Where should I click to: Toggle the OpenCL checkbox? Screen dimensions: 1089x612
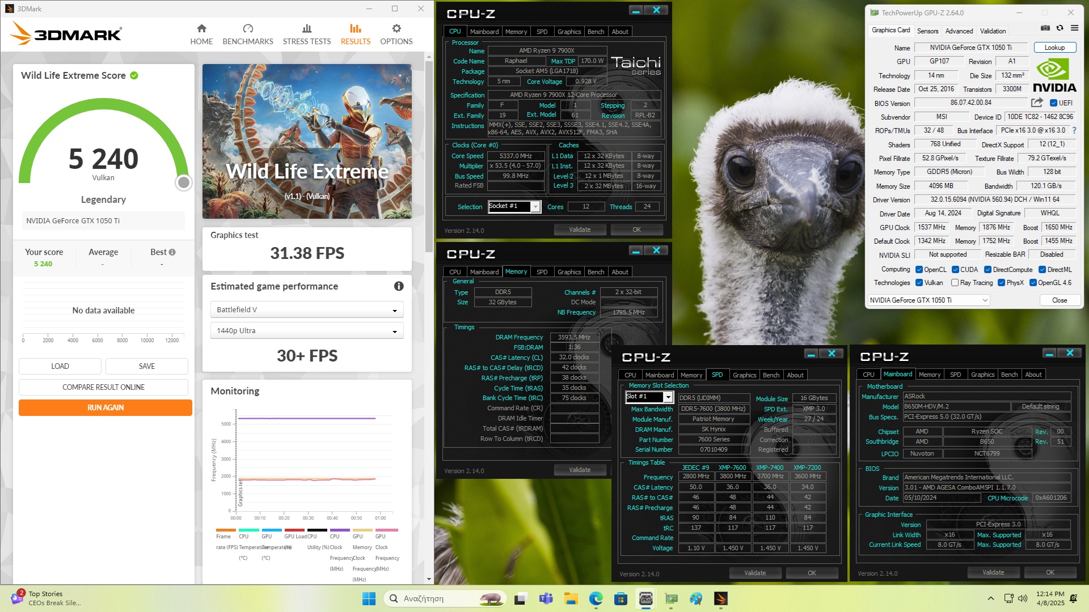tap(919, 270)
